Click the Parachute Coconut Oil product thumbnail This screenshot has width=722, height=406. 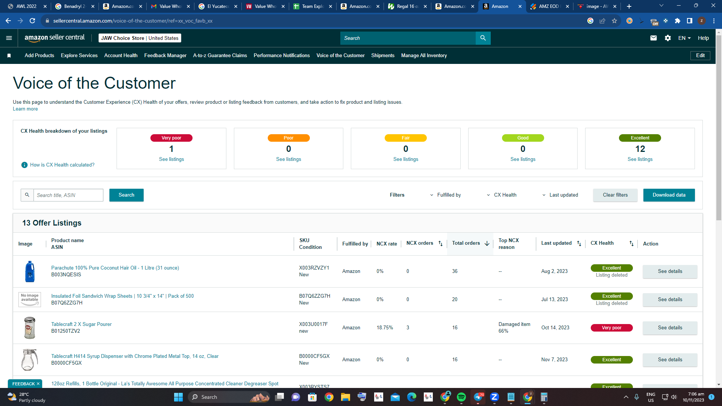point(30,271)
